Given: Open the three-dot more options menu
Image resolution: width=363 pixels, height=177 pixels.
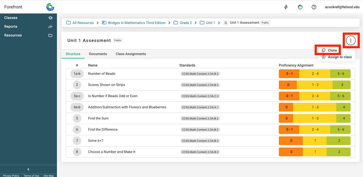Looking at the screenshot, I should pos(351,41).
